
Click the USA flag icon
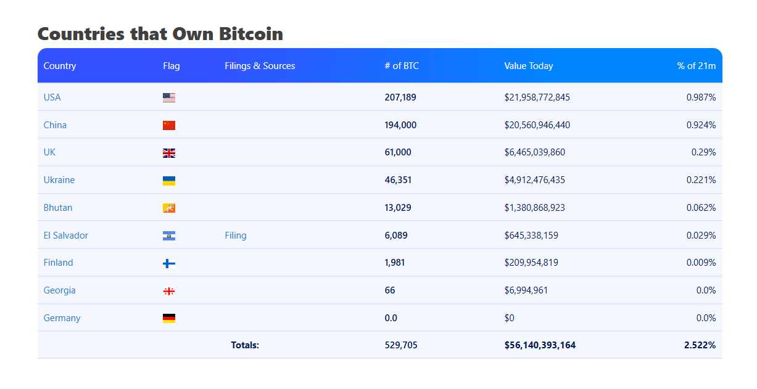coord(169,97)
